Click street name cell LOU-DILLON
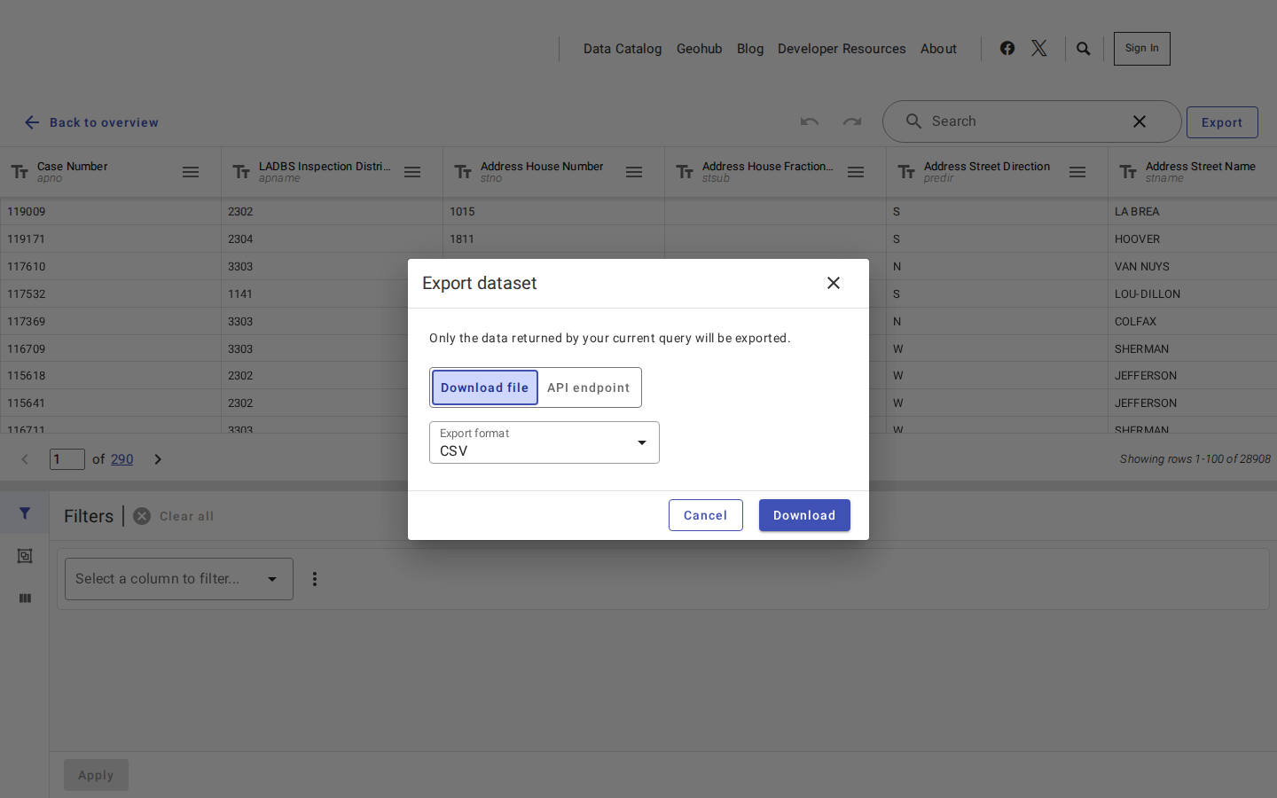Viewport: 1277px width, 798px height. coord(1193,294)
